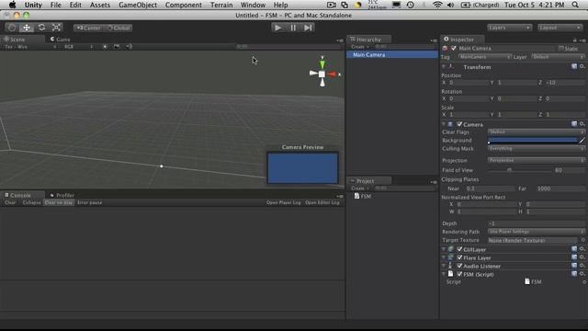This screenshot has width=588, height=331.
Task: Click the Far clipping plane field
Action: pos(560,188)
